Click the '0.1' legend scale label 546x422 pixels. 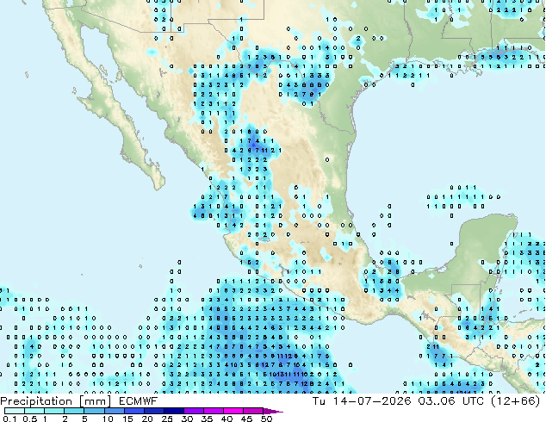[x=9, y=419]
